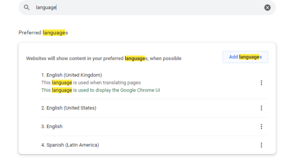294x167 pixels.
Task: Click the 'used when translating pages' note
Action: pos(106,83)
